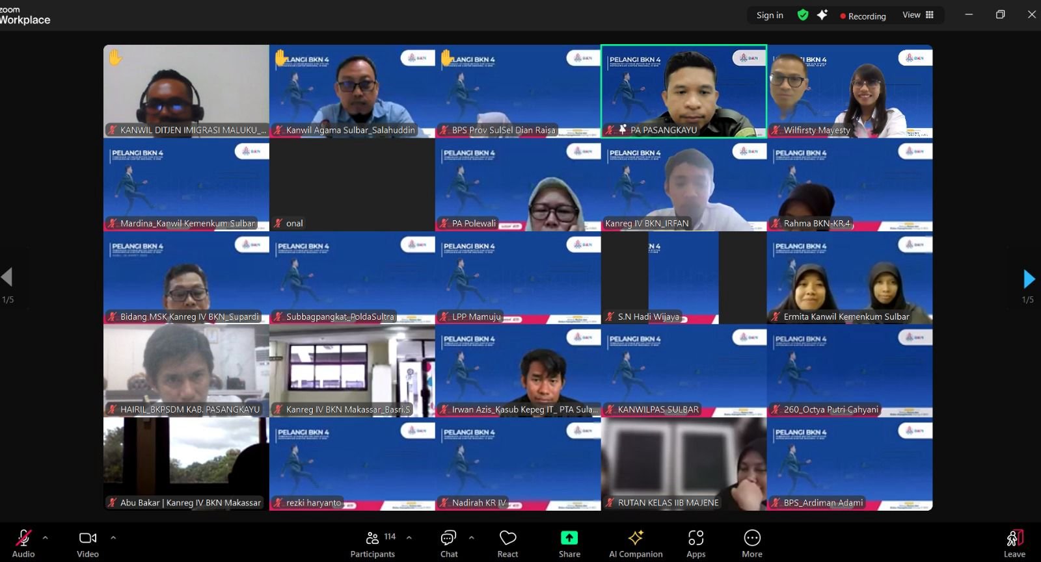Open the View layout menu
Image resolution: width=1041 pixels, height=562 pixels.
coord(917,15)
